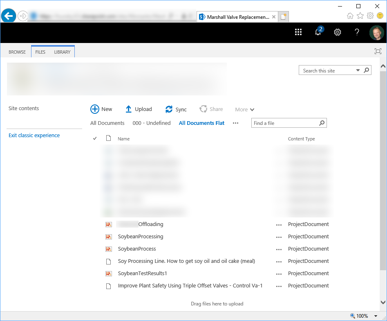The image size is (387, 321).
Task: Expand more views ellipsis beside All Documents Flat
Action: pyautogui.click(x=235, y=123)
